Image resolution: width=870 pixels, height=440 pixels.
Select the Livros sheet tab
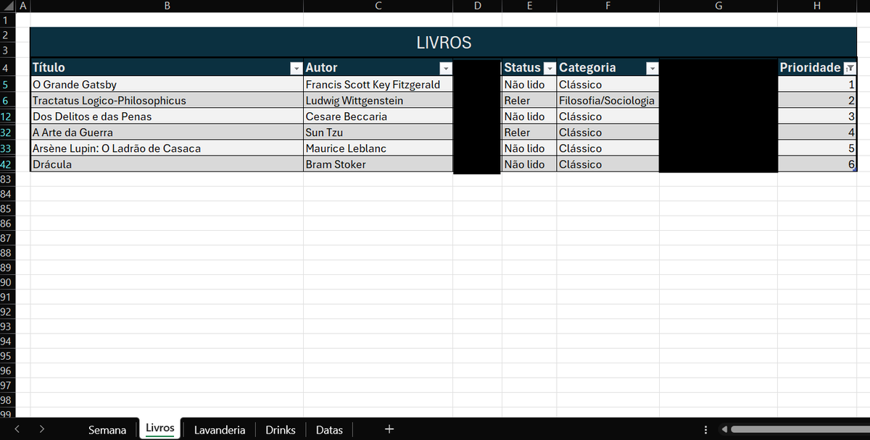click(x=160, y=428)
